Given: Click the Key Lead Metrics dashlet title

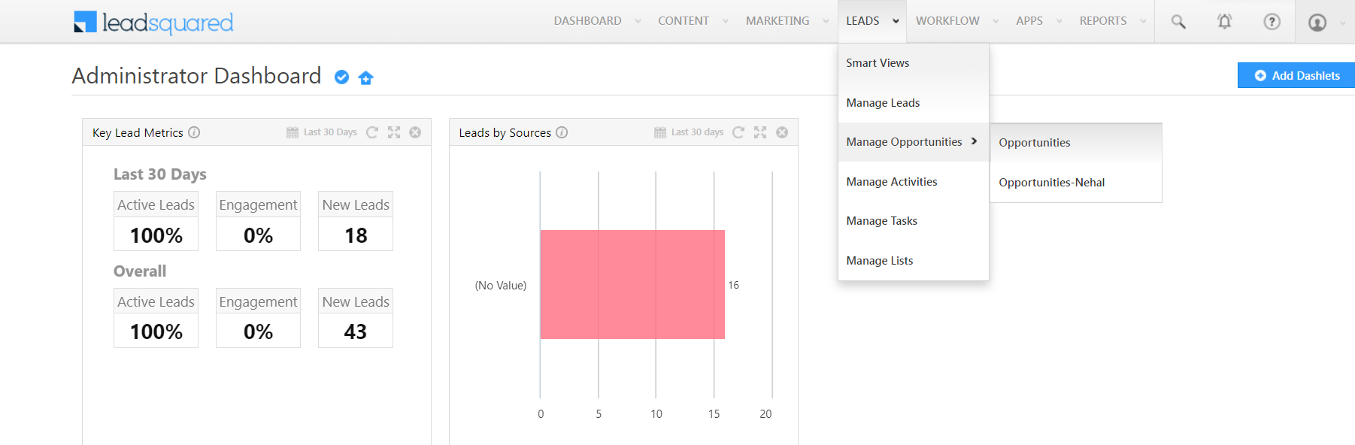Looking at the screenshot, I should click(138, 132).
